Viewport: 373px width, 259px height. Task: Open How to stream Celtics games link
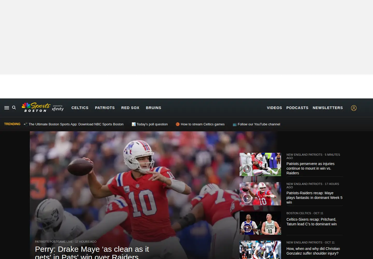pos(200,124)
